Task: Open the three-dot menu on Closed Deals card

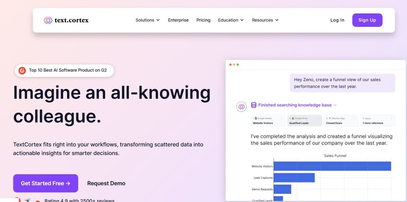Action: tap(355, 119)
